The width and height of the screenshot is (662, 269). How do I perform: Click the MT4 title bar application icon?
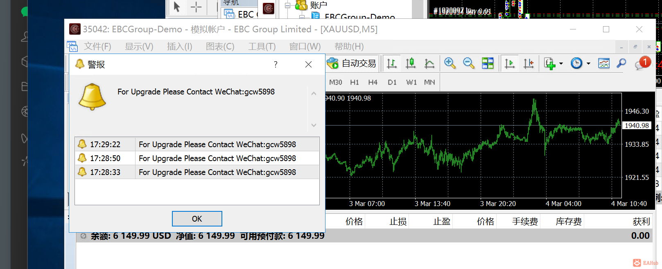point(75,29)
